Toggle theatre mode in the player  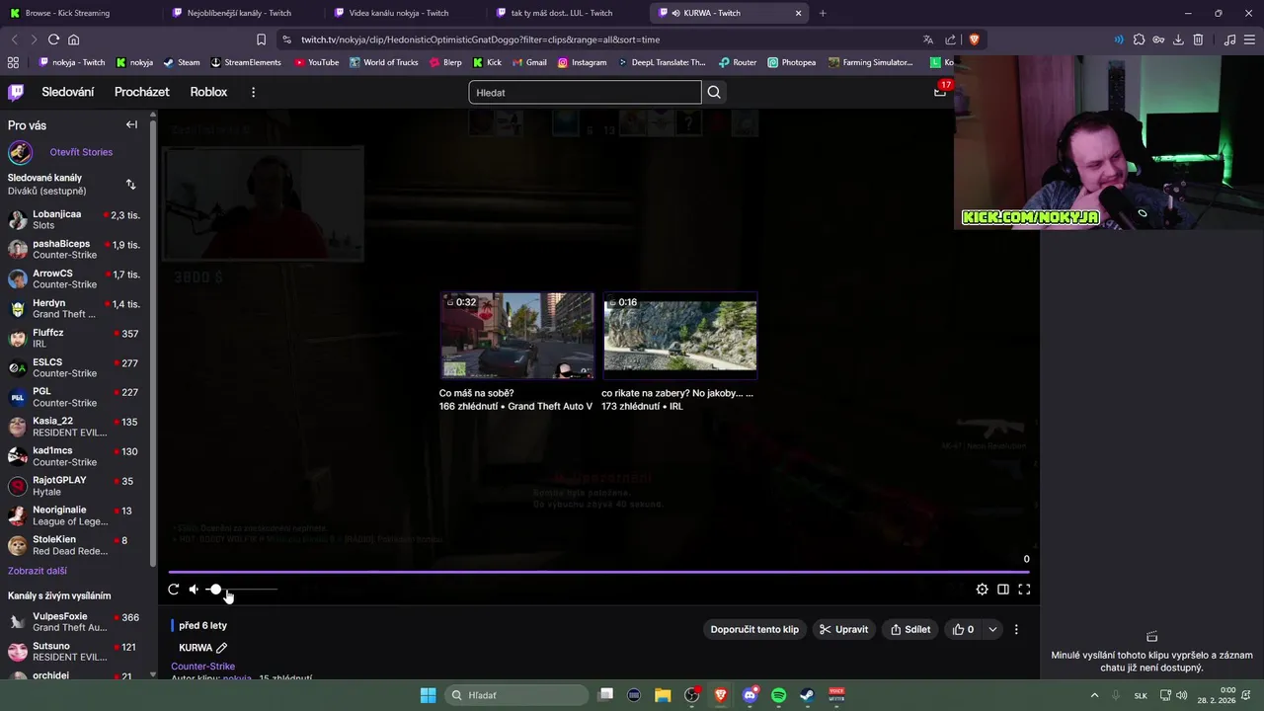(1002, 590)
